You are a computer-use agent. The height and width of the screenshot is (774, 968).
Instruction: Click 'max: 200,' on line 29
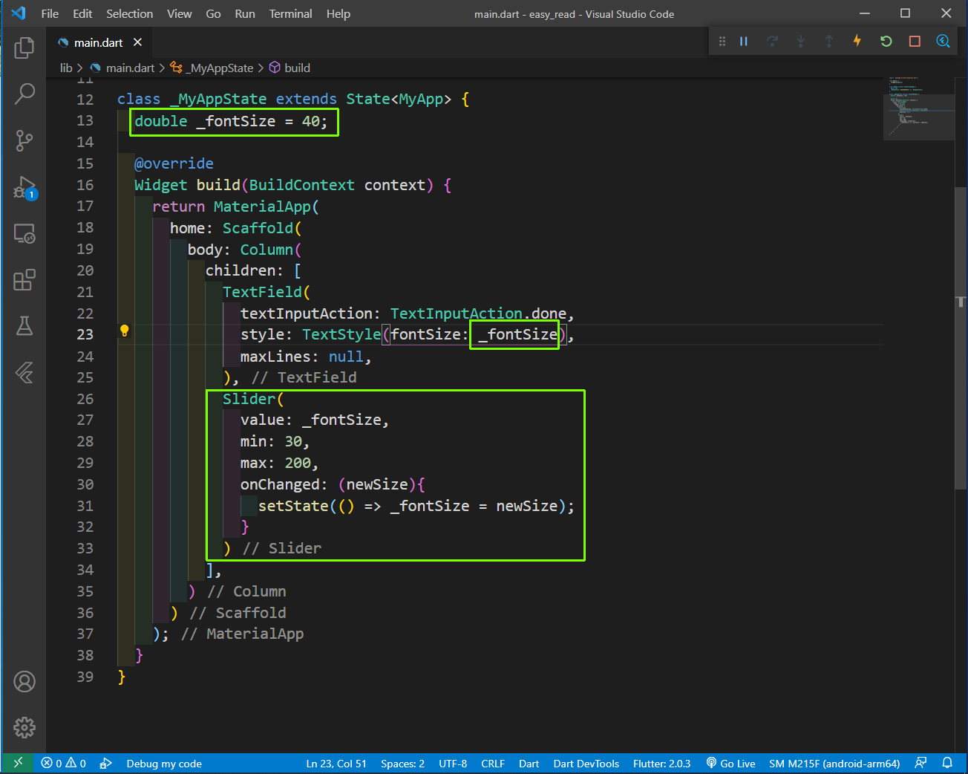279,463
